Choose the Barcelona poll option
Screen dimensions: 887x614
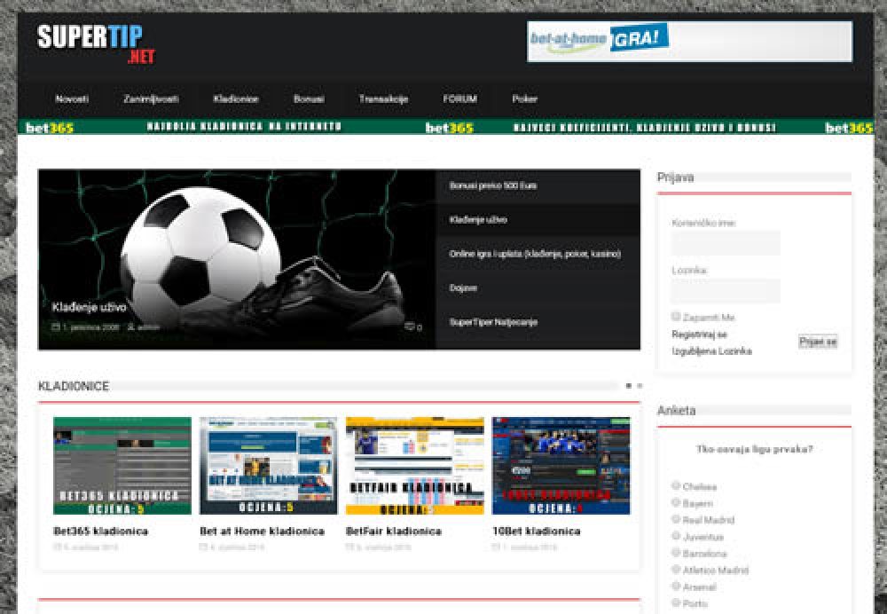[676, 553]
